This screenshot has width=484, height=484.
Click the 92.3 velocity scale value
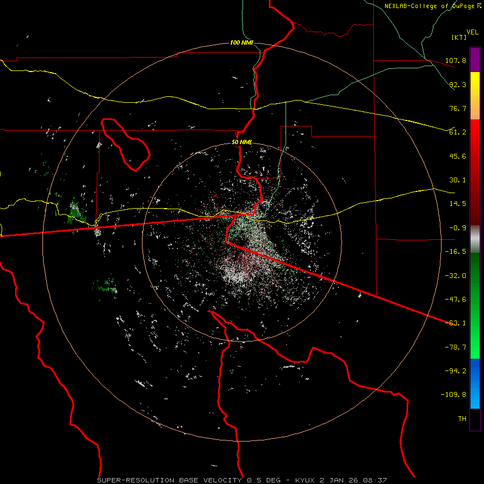click(x=458, y=84)
